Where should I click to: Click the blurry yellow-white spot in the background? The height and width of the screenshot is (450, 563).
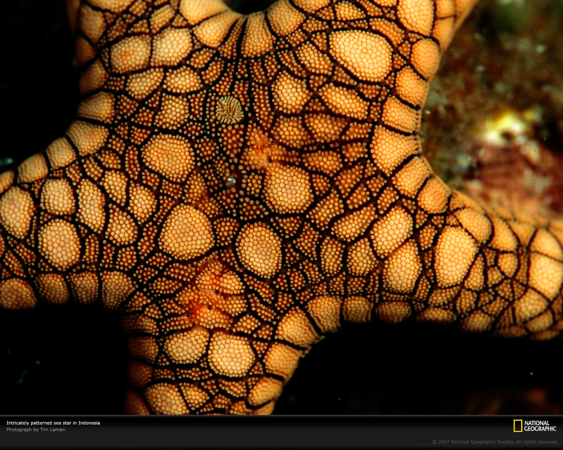(506, 126)
